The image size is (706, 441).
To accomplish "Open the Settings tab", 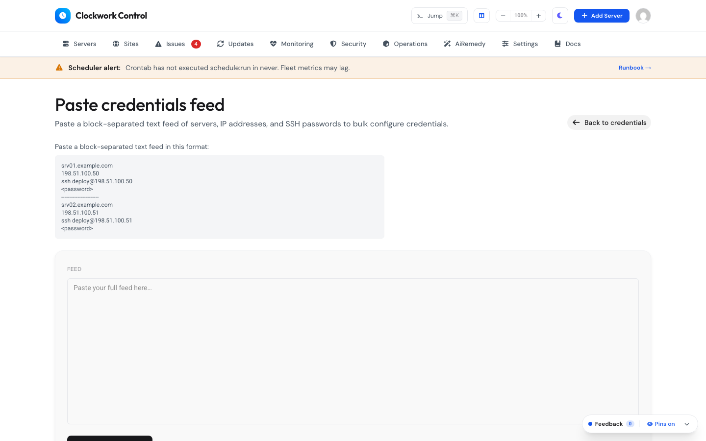I will point(520,44).
